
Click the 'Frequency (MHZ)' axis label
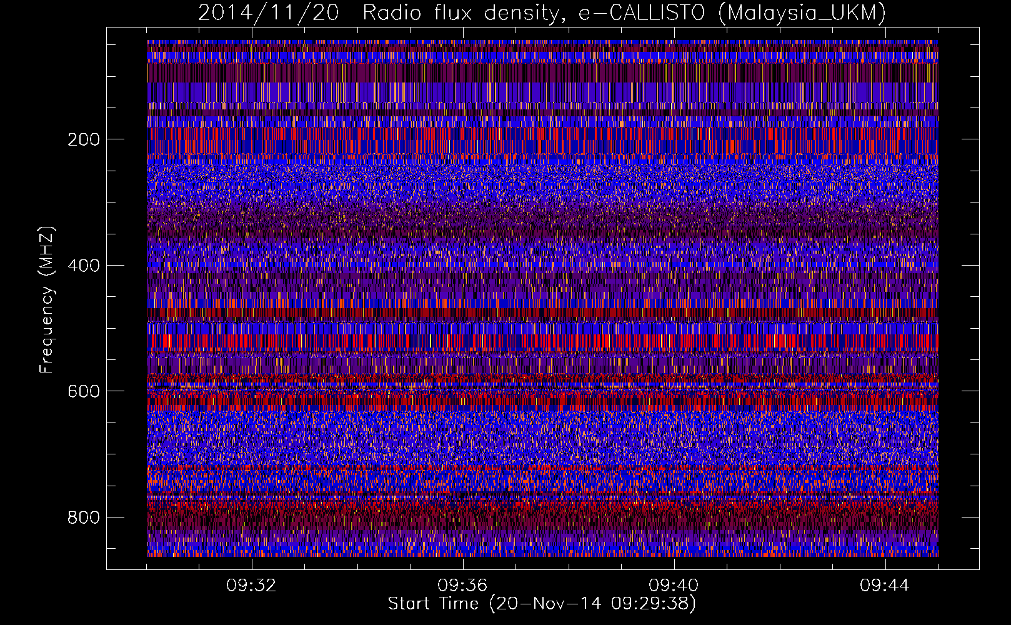(47, 300)
